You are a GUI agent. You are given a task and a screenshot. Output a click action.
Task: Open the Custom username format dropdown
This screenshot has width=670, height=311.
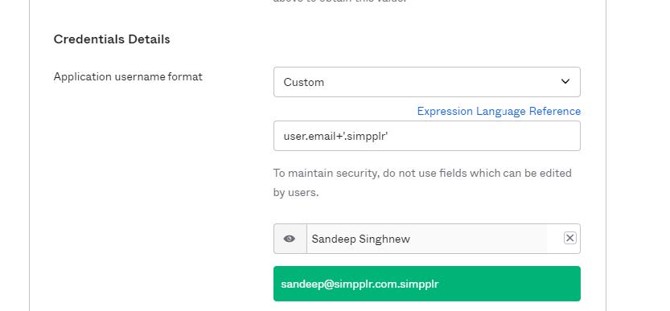[x=427, y=82]
